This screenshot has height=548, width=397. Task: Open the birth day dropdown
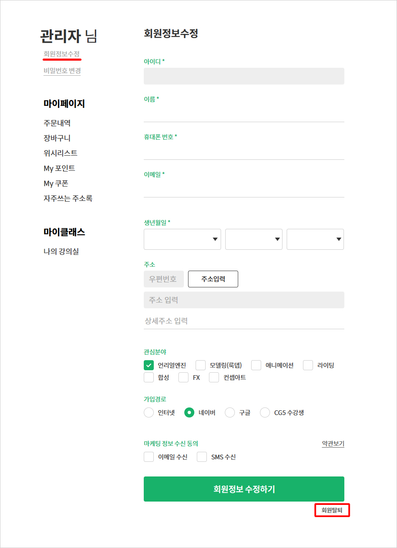[x=315, y=239]
